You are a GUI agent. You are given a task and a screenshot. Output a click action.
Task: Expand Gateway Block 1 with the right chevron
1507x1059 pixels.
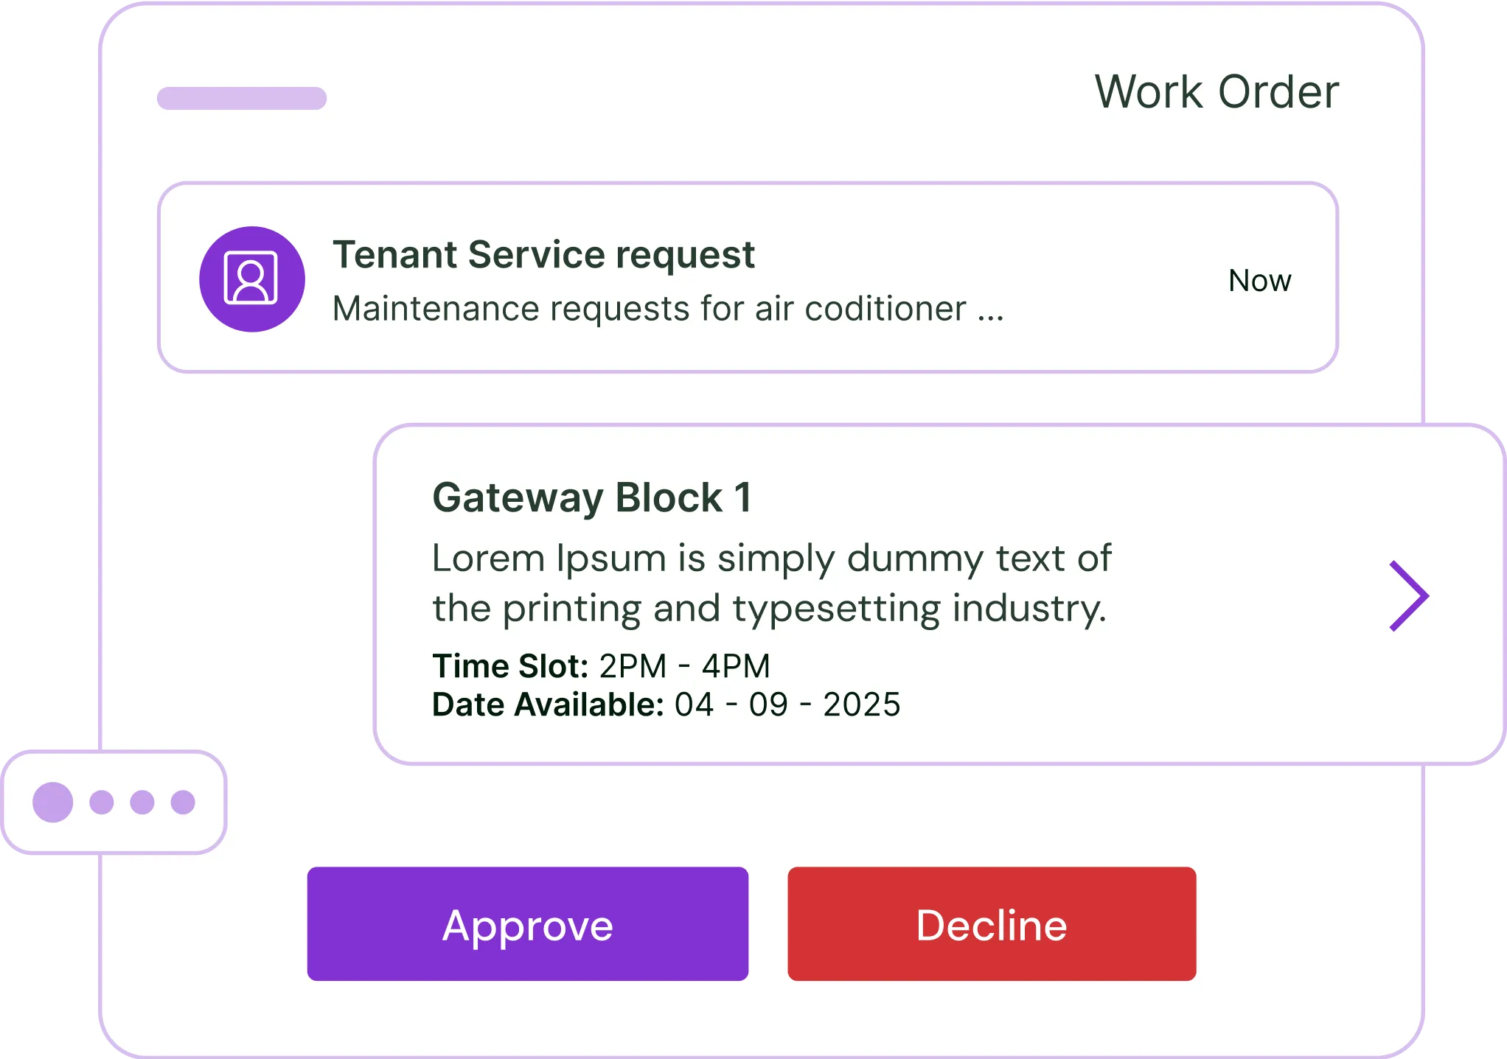point(1408,595)
